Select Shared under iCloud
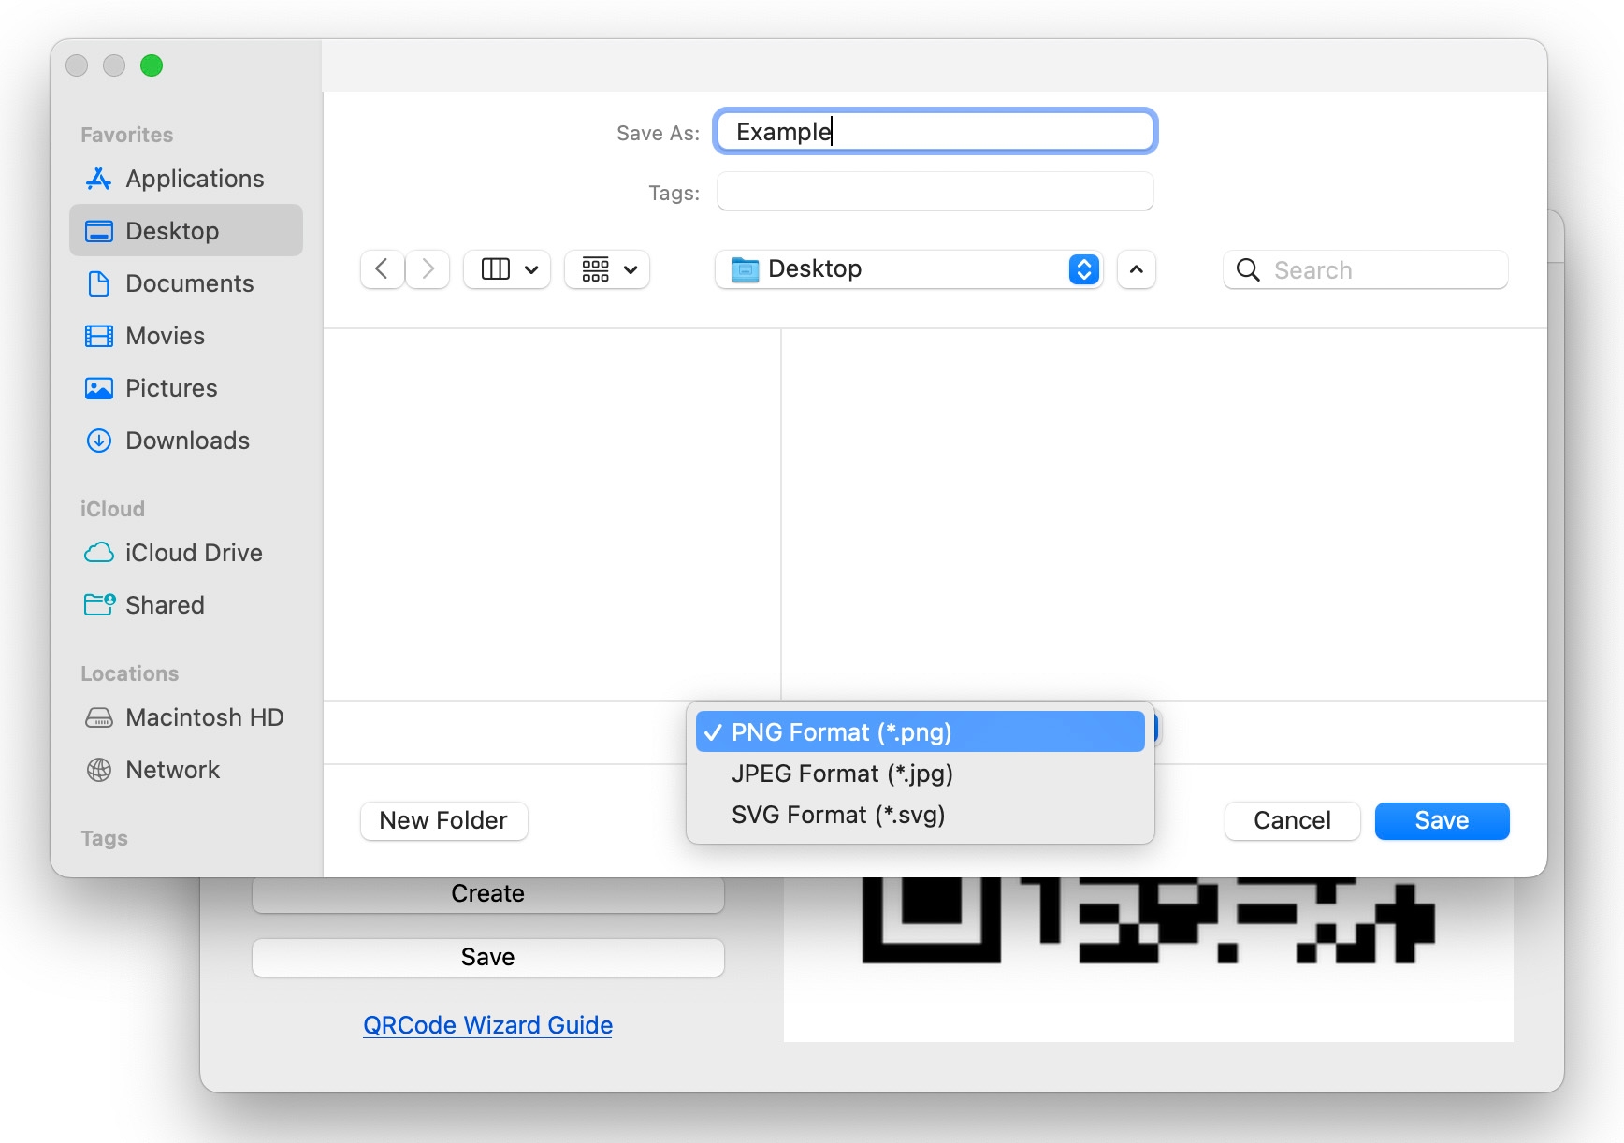The width and height of the screenshot is (1624, 1143). 185,605
